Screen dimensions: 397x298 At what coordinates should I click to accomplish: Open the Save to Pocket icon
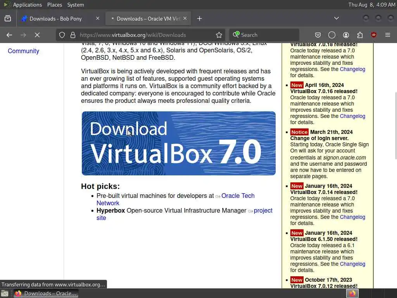point(318,35)
